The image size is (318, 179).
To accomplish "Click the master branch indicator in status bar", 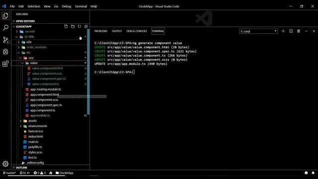I will coord(9,173).
